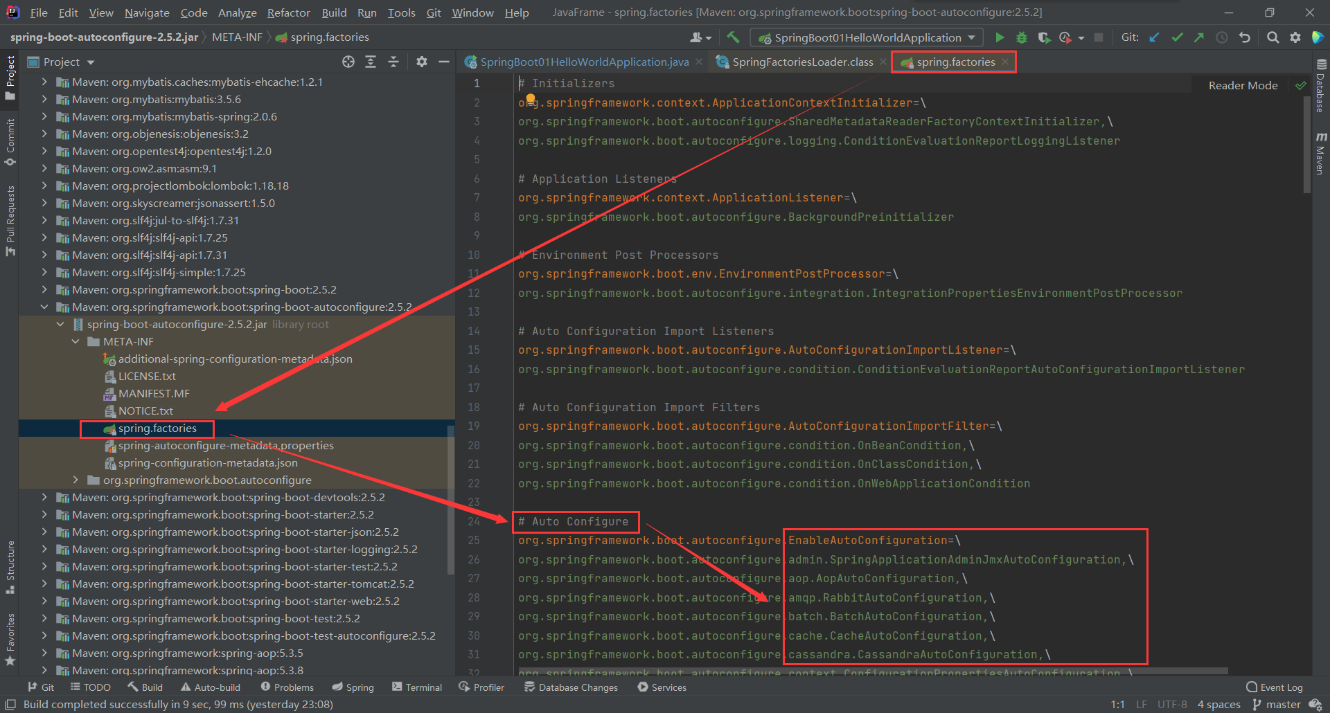
Task: Switch to SpringFactoriesLoader.class tab
Action: point(802,62)
